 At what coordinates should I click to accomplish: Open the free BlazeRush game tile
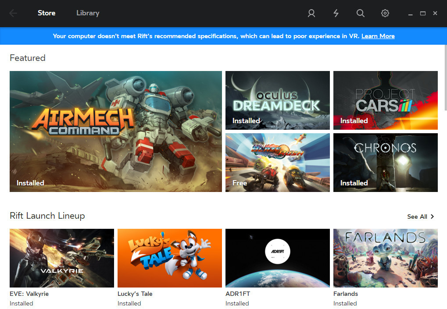click(277, 163)
